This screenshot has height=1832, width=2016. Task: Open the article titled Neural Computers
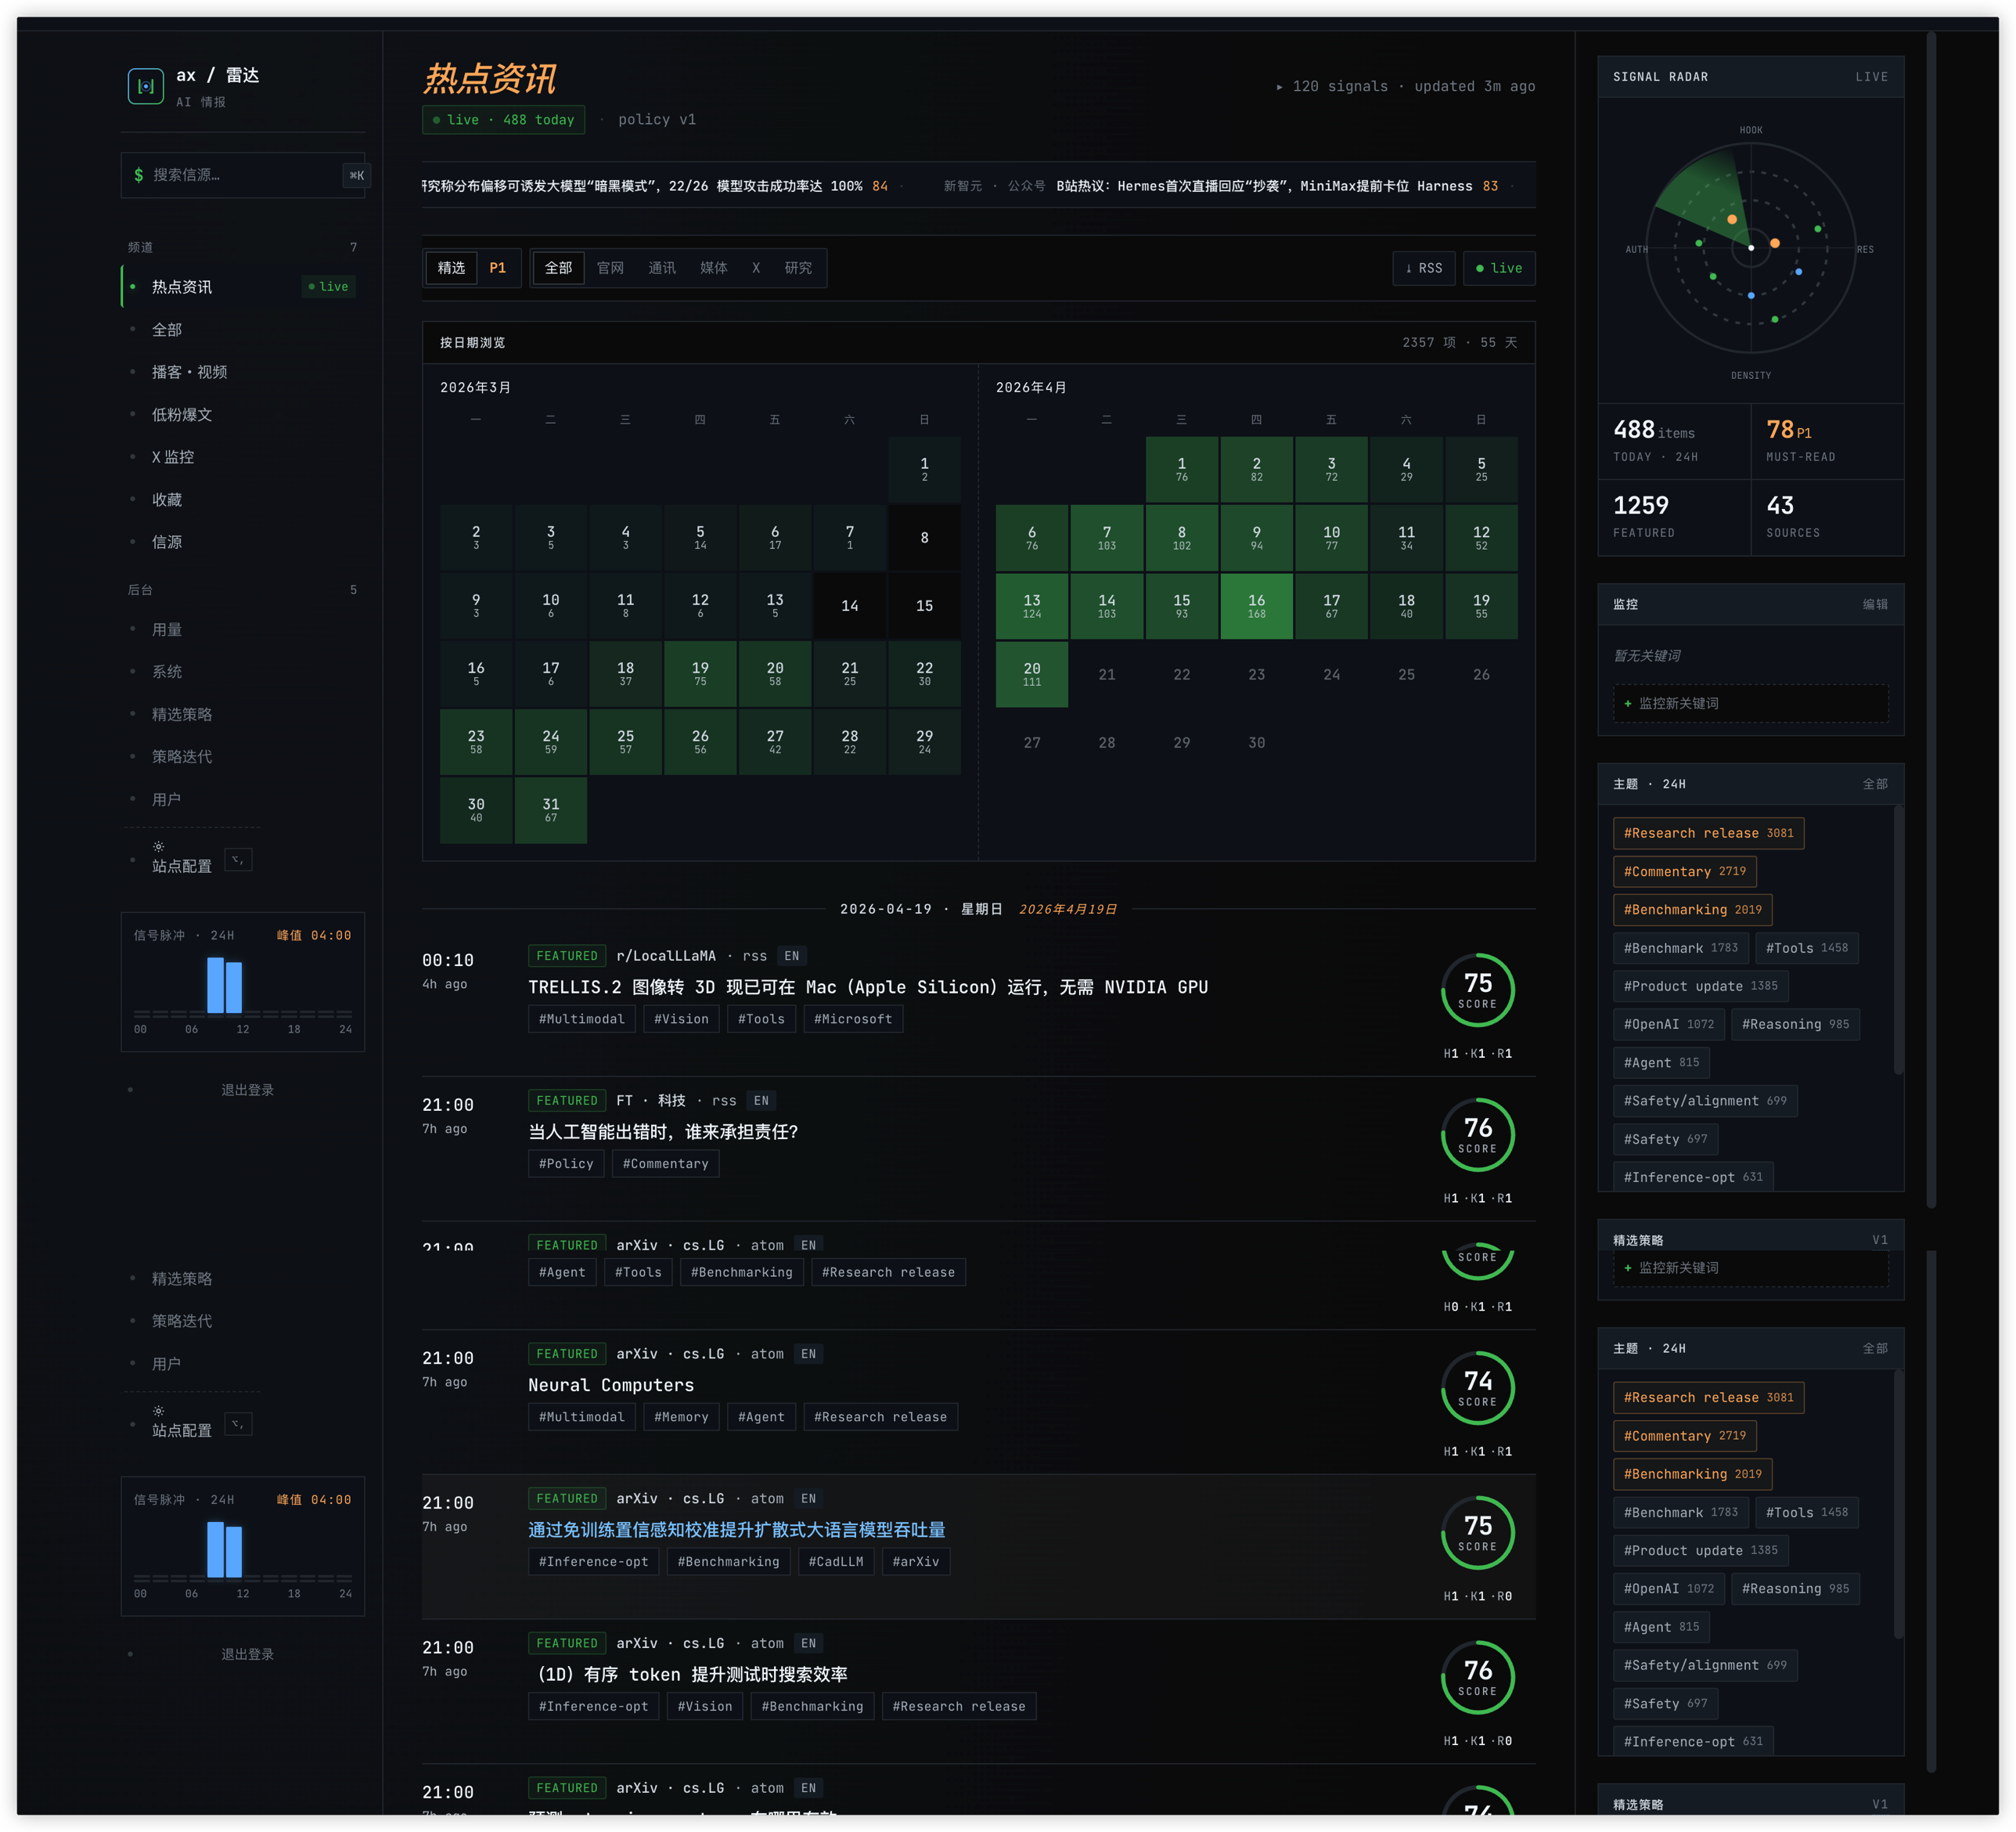tap(611, 1385)
